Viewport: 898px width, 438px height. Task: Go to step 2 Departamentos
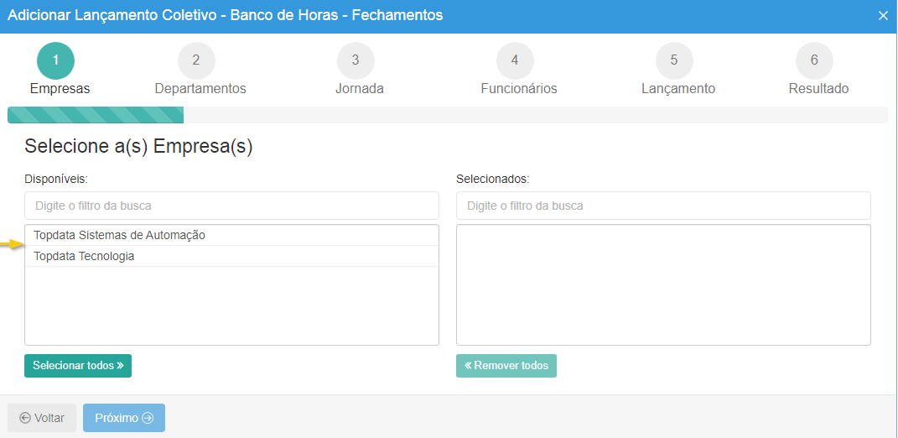tap(196, 60)
